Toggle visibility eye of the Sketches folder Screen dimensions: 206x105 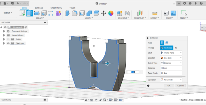(8, 43)
